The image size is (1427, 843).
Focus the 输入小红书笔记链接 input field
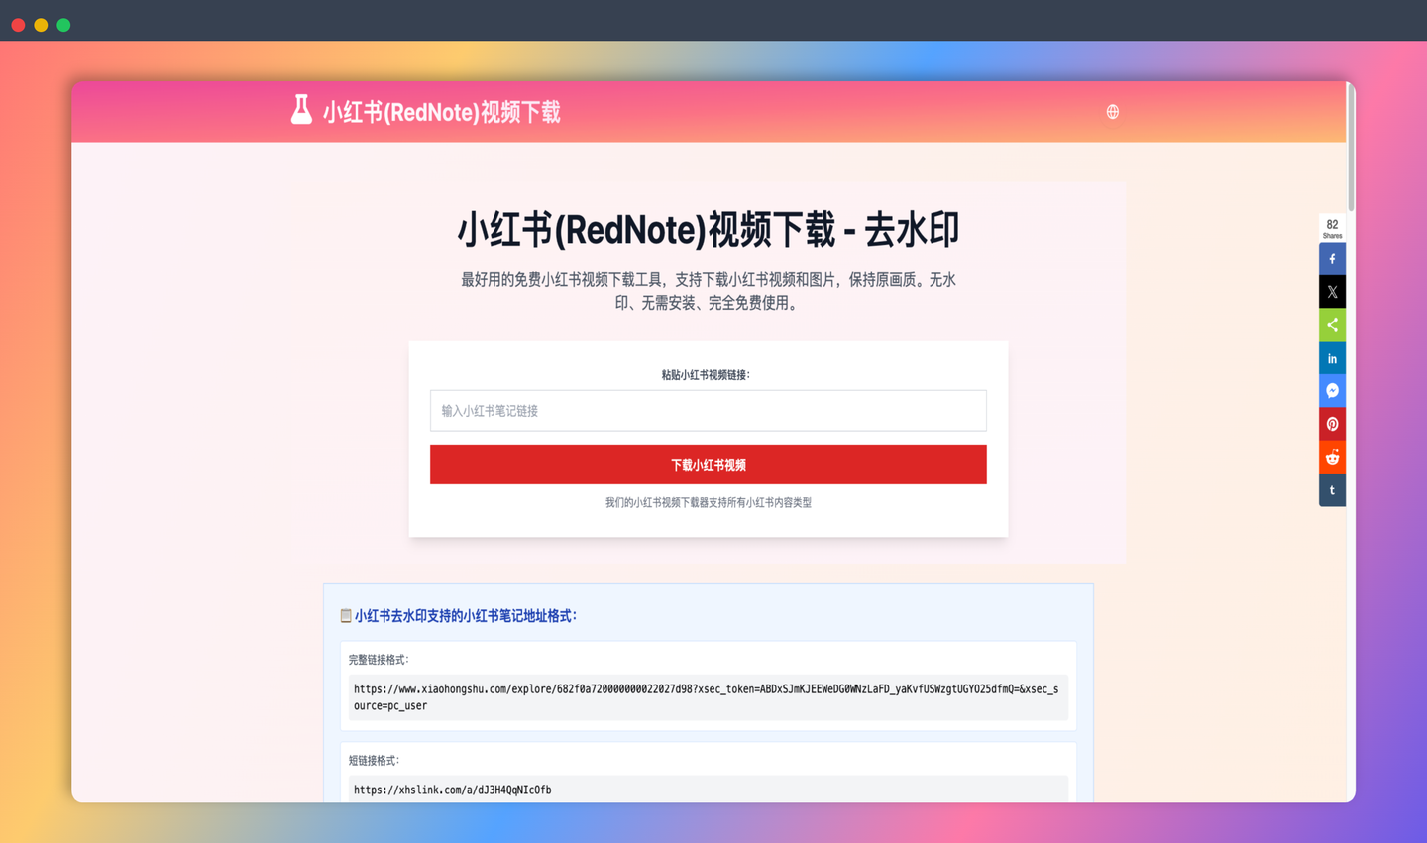click(x=709, y=411)
